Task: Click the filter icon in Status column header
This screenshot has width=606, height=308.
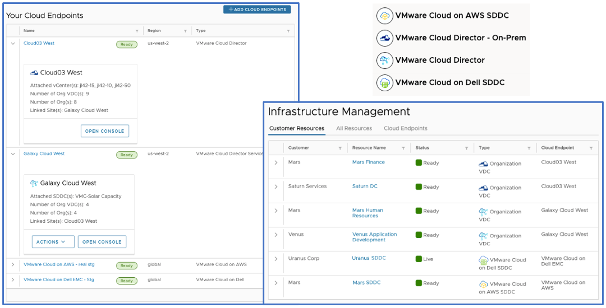Action: (466, 148)
